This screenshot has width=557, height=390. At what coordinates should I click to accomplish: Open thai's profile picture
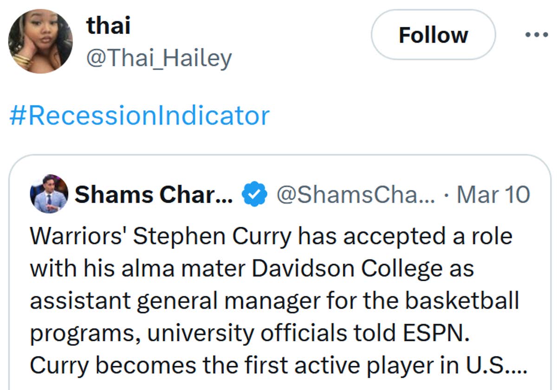[x=40, y=41]
